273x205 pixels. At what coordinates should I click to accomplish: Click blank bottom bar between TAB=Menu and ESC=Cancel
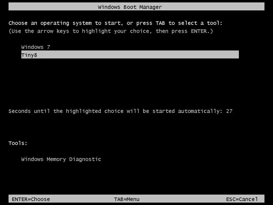click(183, 199)
